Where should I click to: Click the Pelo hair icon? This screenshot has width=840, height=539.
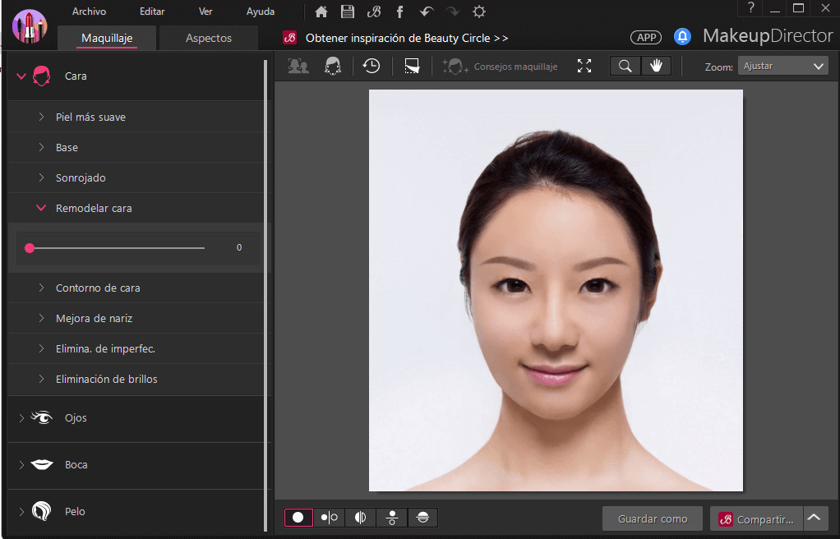coord(41,511)
